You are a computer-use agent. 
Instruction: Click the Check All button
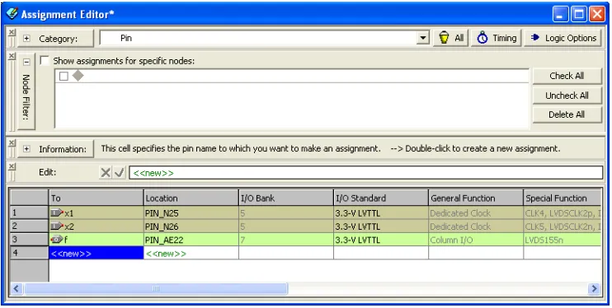pyautogui.click(x=567, y=76)
